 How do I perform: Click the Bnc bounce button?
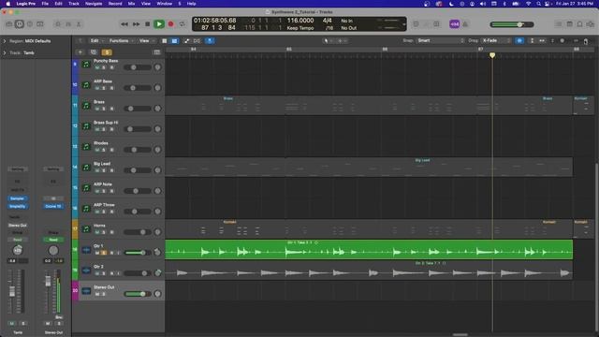(x=59, y=317)
